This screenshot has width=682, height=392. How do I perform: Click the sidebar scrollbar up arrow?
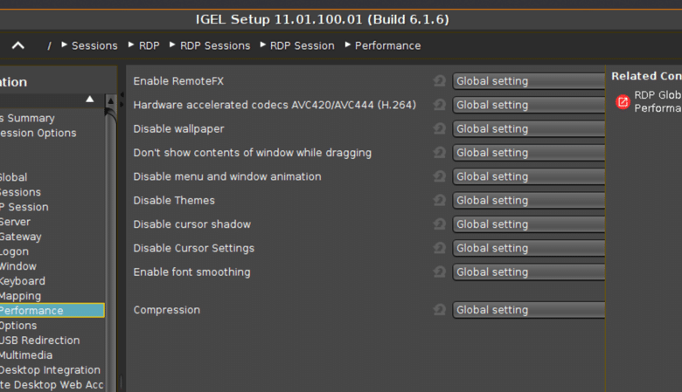(x=110, y=100)
